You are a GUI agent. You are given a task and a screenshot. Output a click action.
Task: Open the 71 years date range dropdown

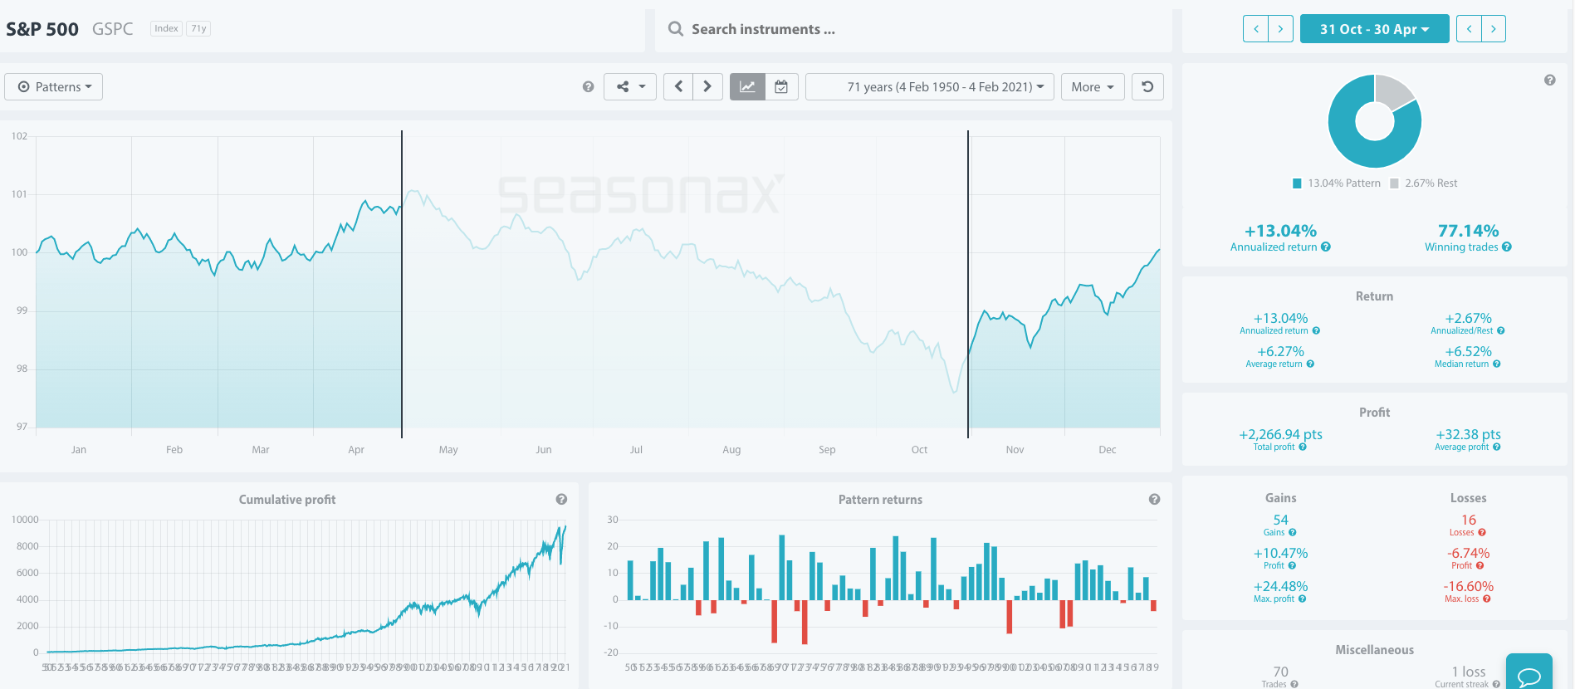(930, 87)
